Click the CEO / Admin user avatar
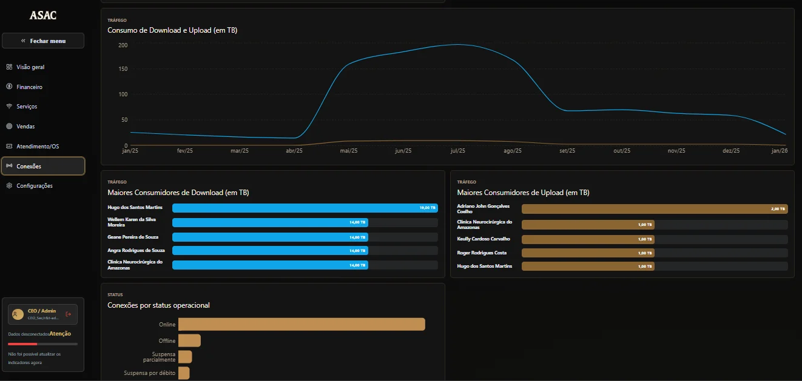The height and width of the screenshot is (381, 802). [x=18, y=314]
